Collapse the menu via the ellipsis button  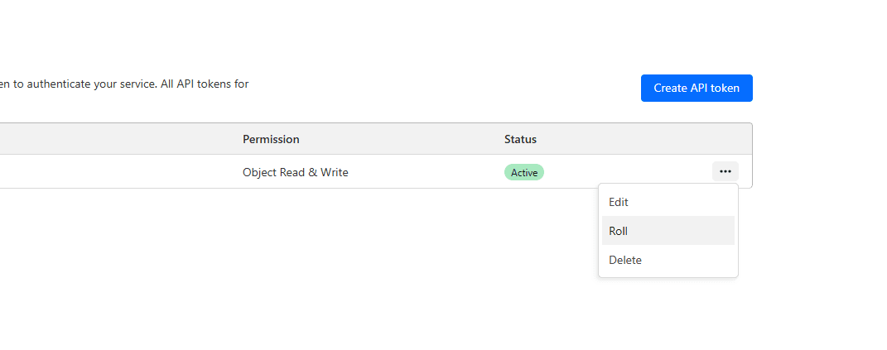tap(725, 171)
